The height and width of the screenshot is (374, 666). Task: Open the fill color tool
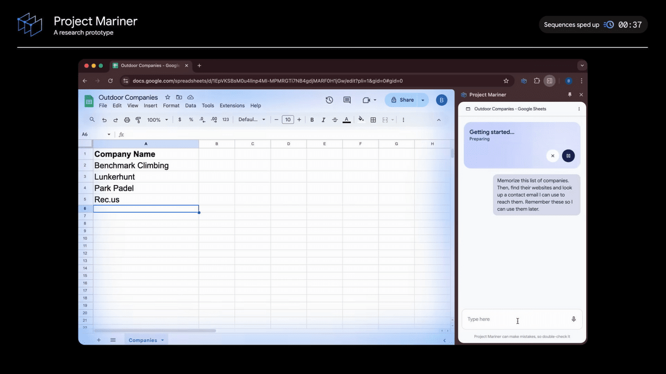(361, 119)
